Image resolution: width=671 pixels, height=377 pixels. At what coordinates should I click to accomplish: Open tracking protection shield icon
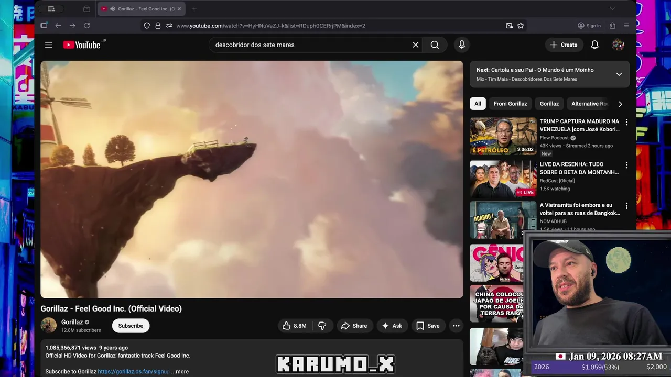click(x=147, y=26)
